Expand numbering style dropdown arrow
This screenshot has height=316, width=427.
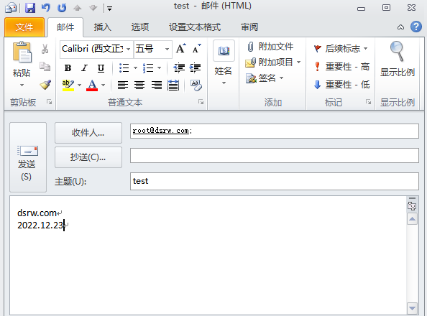click(x=160, y=68)
